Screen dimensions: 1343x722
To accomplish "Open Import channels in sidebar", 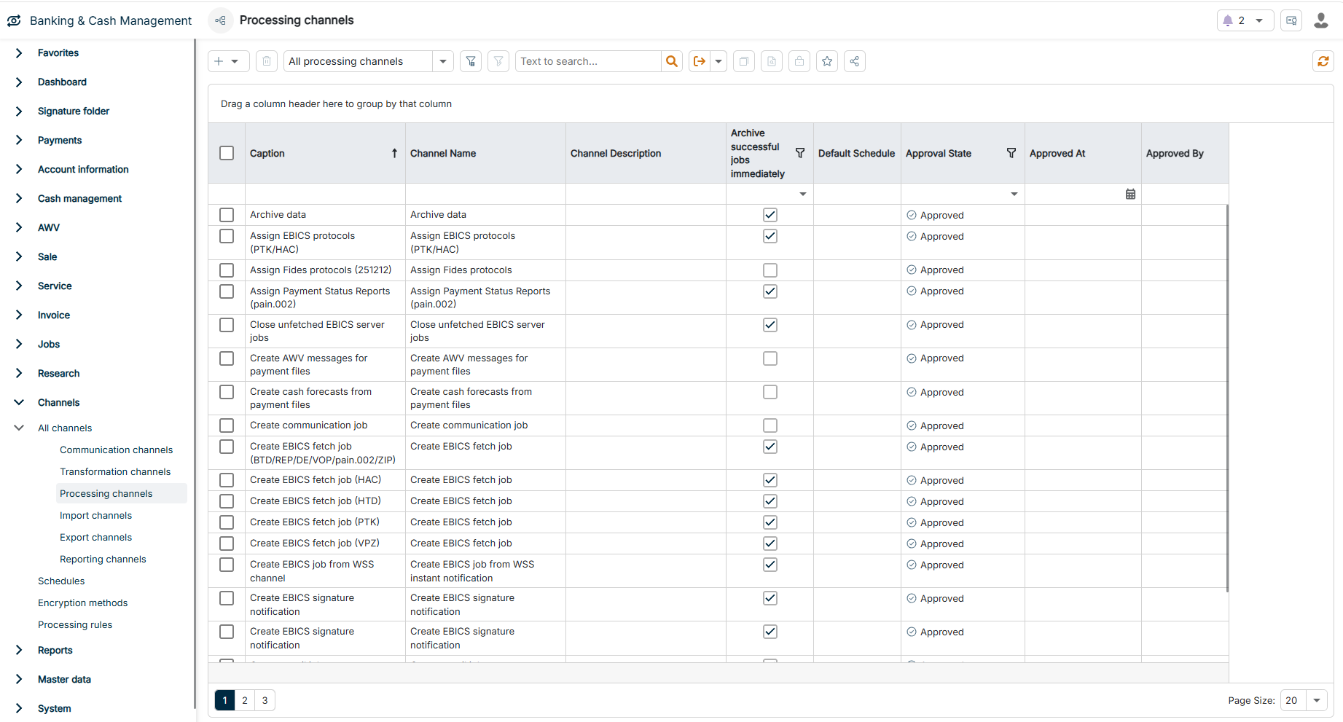I will (95, 515).
